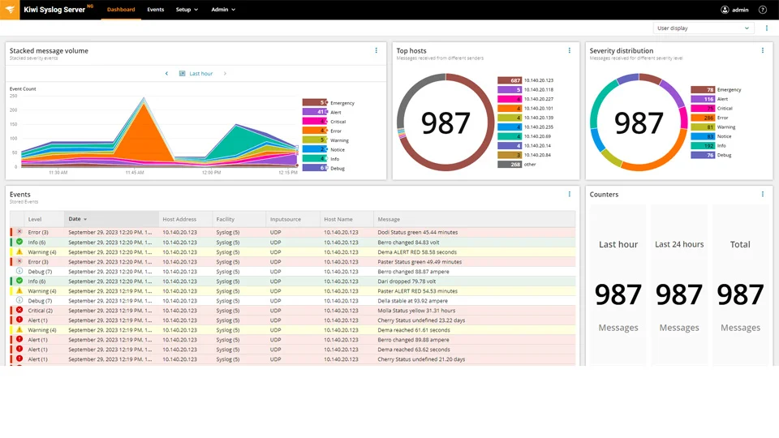Expand the Admin menu
The image size is (779, 438).
click(223, 10)
